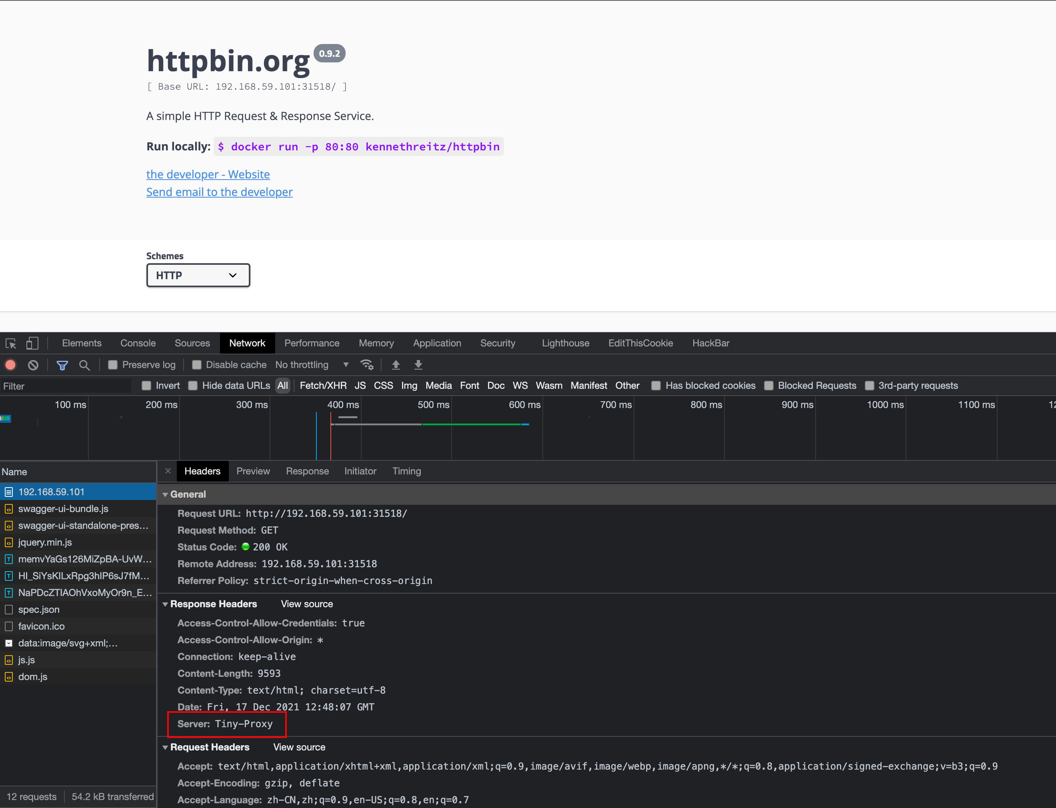Enable the Preserve log checkbox
Image resolution: width=1056 pixels, height=808 pixels.
coord(112,365)
